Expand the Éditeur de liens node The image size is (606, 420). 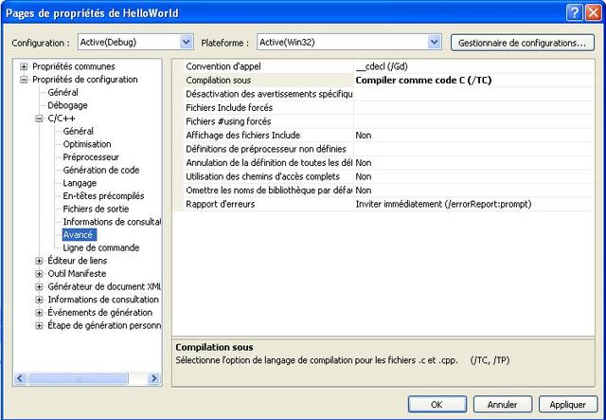[39, 261]
